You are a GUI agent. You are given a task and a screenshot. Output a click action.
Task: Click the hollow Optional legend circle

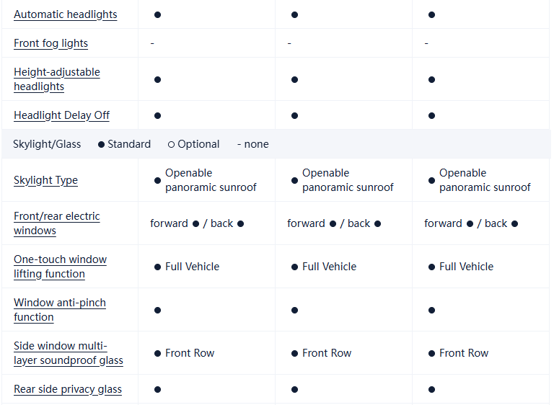(x=171, y=144)
